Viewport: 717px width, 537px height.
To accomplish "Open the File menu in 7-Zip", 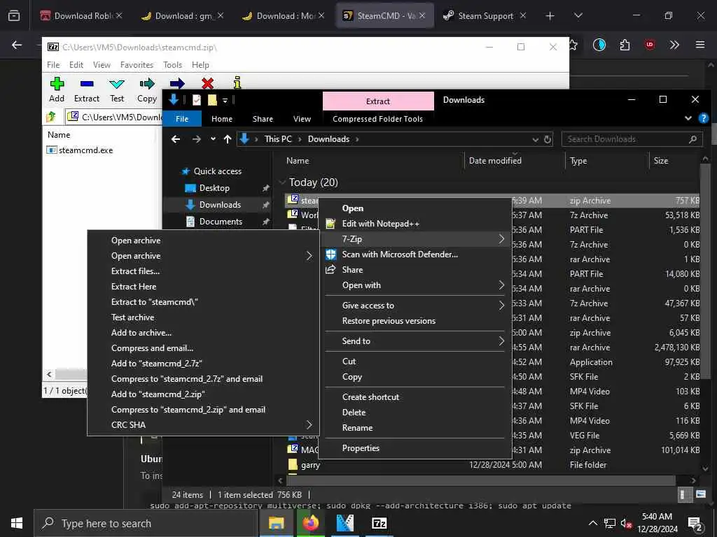I will pos(53,65).
